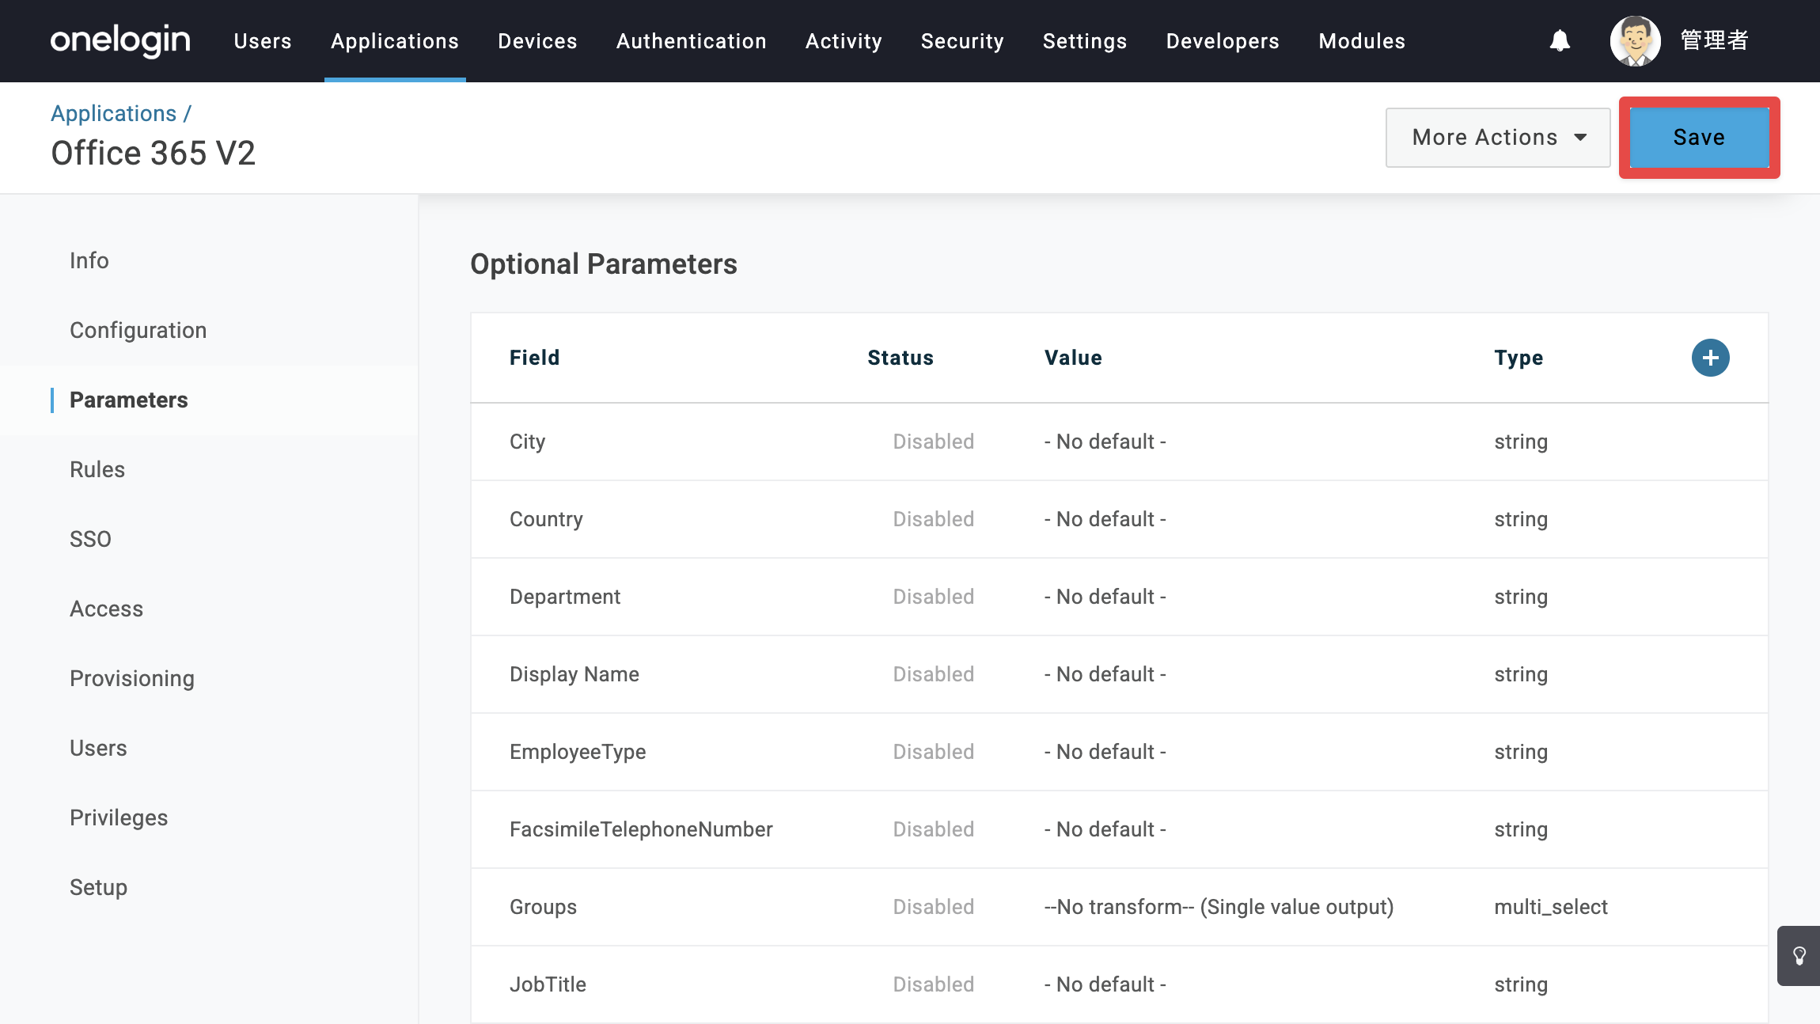Open the Groups parameter row
The image size is (1820, 1024).
(1119, 907)
